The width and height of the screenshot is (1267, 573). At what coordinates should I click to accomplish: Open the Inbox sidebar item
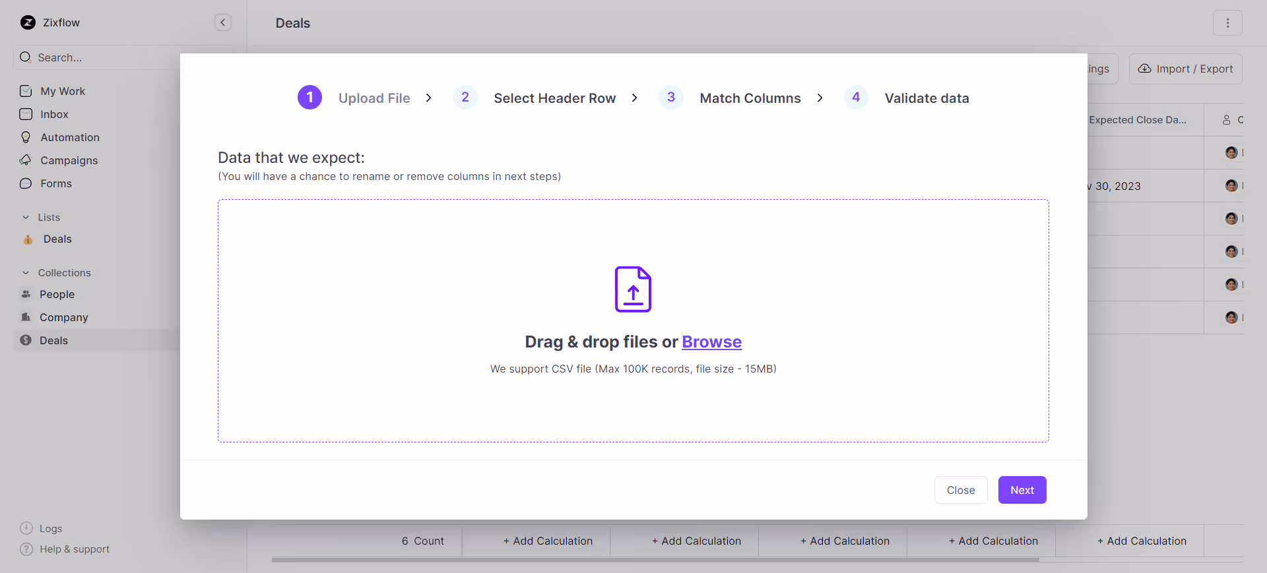54,114
